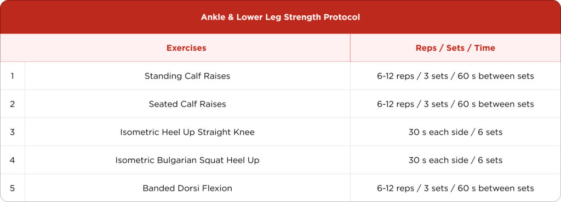Click reps value for Seated Calf Raises
Viewport: 561px width, 202px height.
point(455,104)
